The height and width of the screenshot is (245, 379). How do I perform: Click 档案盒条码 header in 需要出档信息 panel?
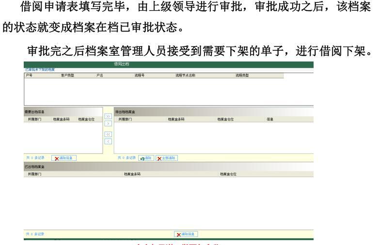pos(61,119)
